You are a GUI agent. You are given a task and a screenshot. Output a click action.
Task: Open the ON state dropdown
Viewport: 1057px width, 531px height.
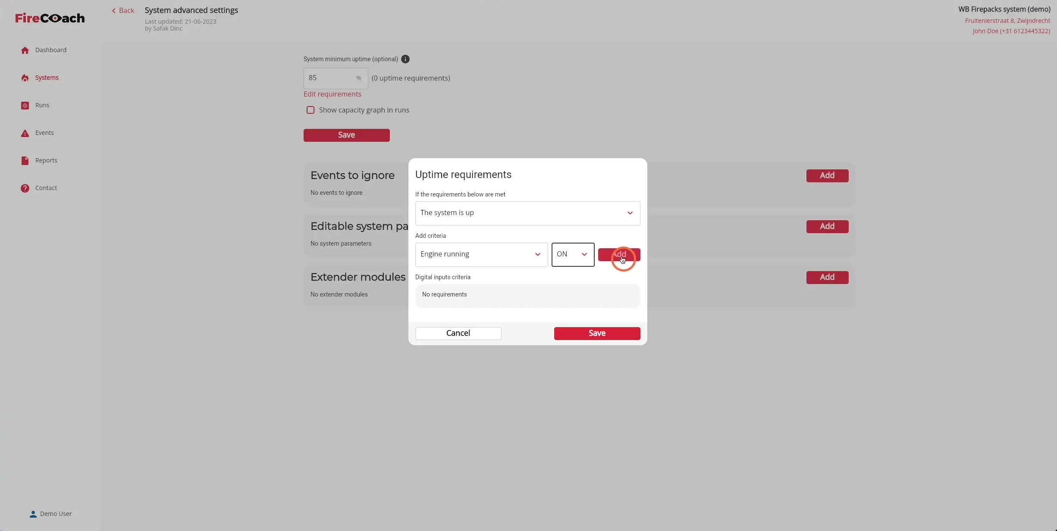click(x=573, y=254)
